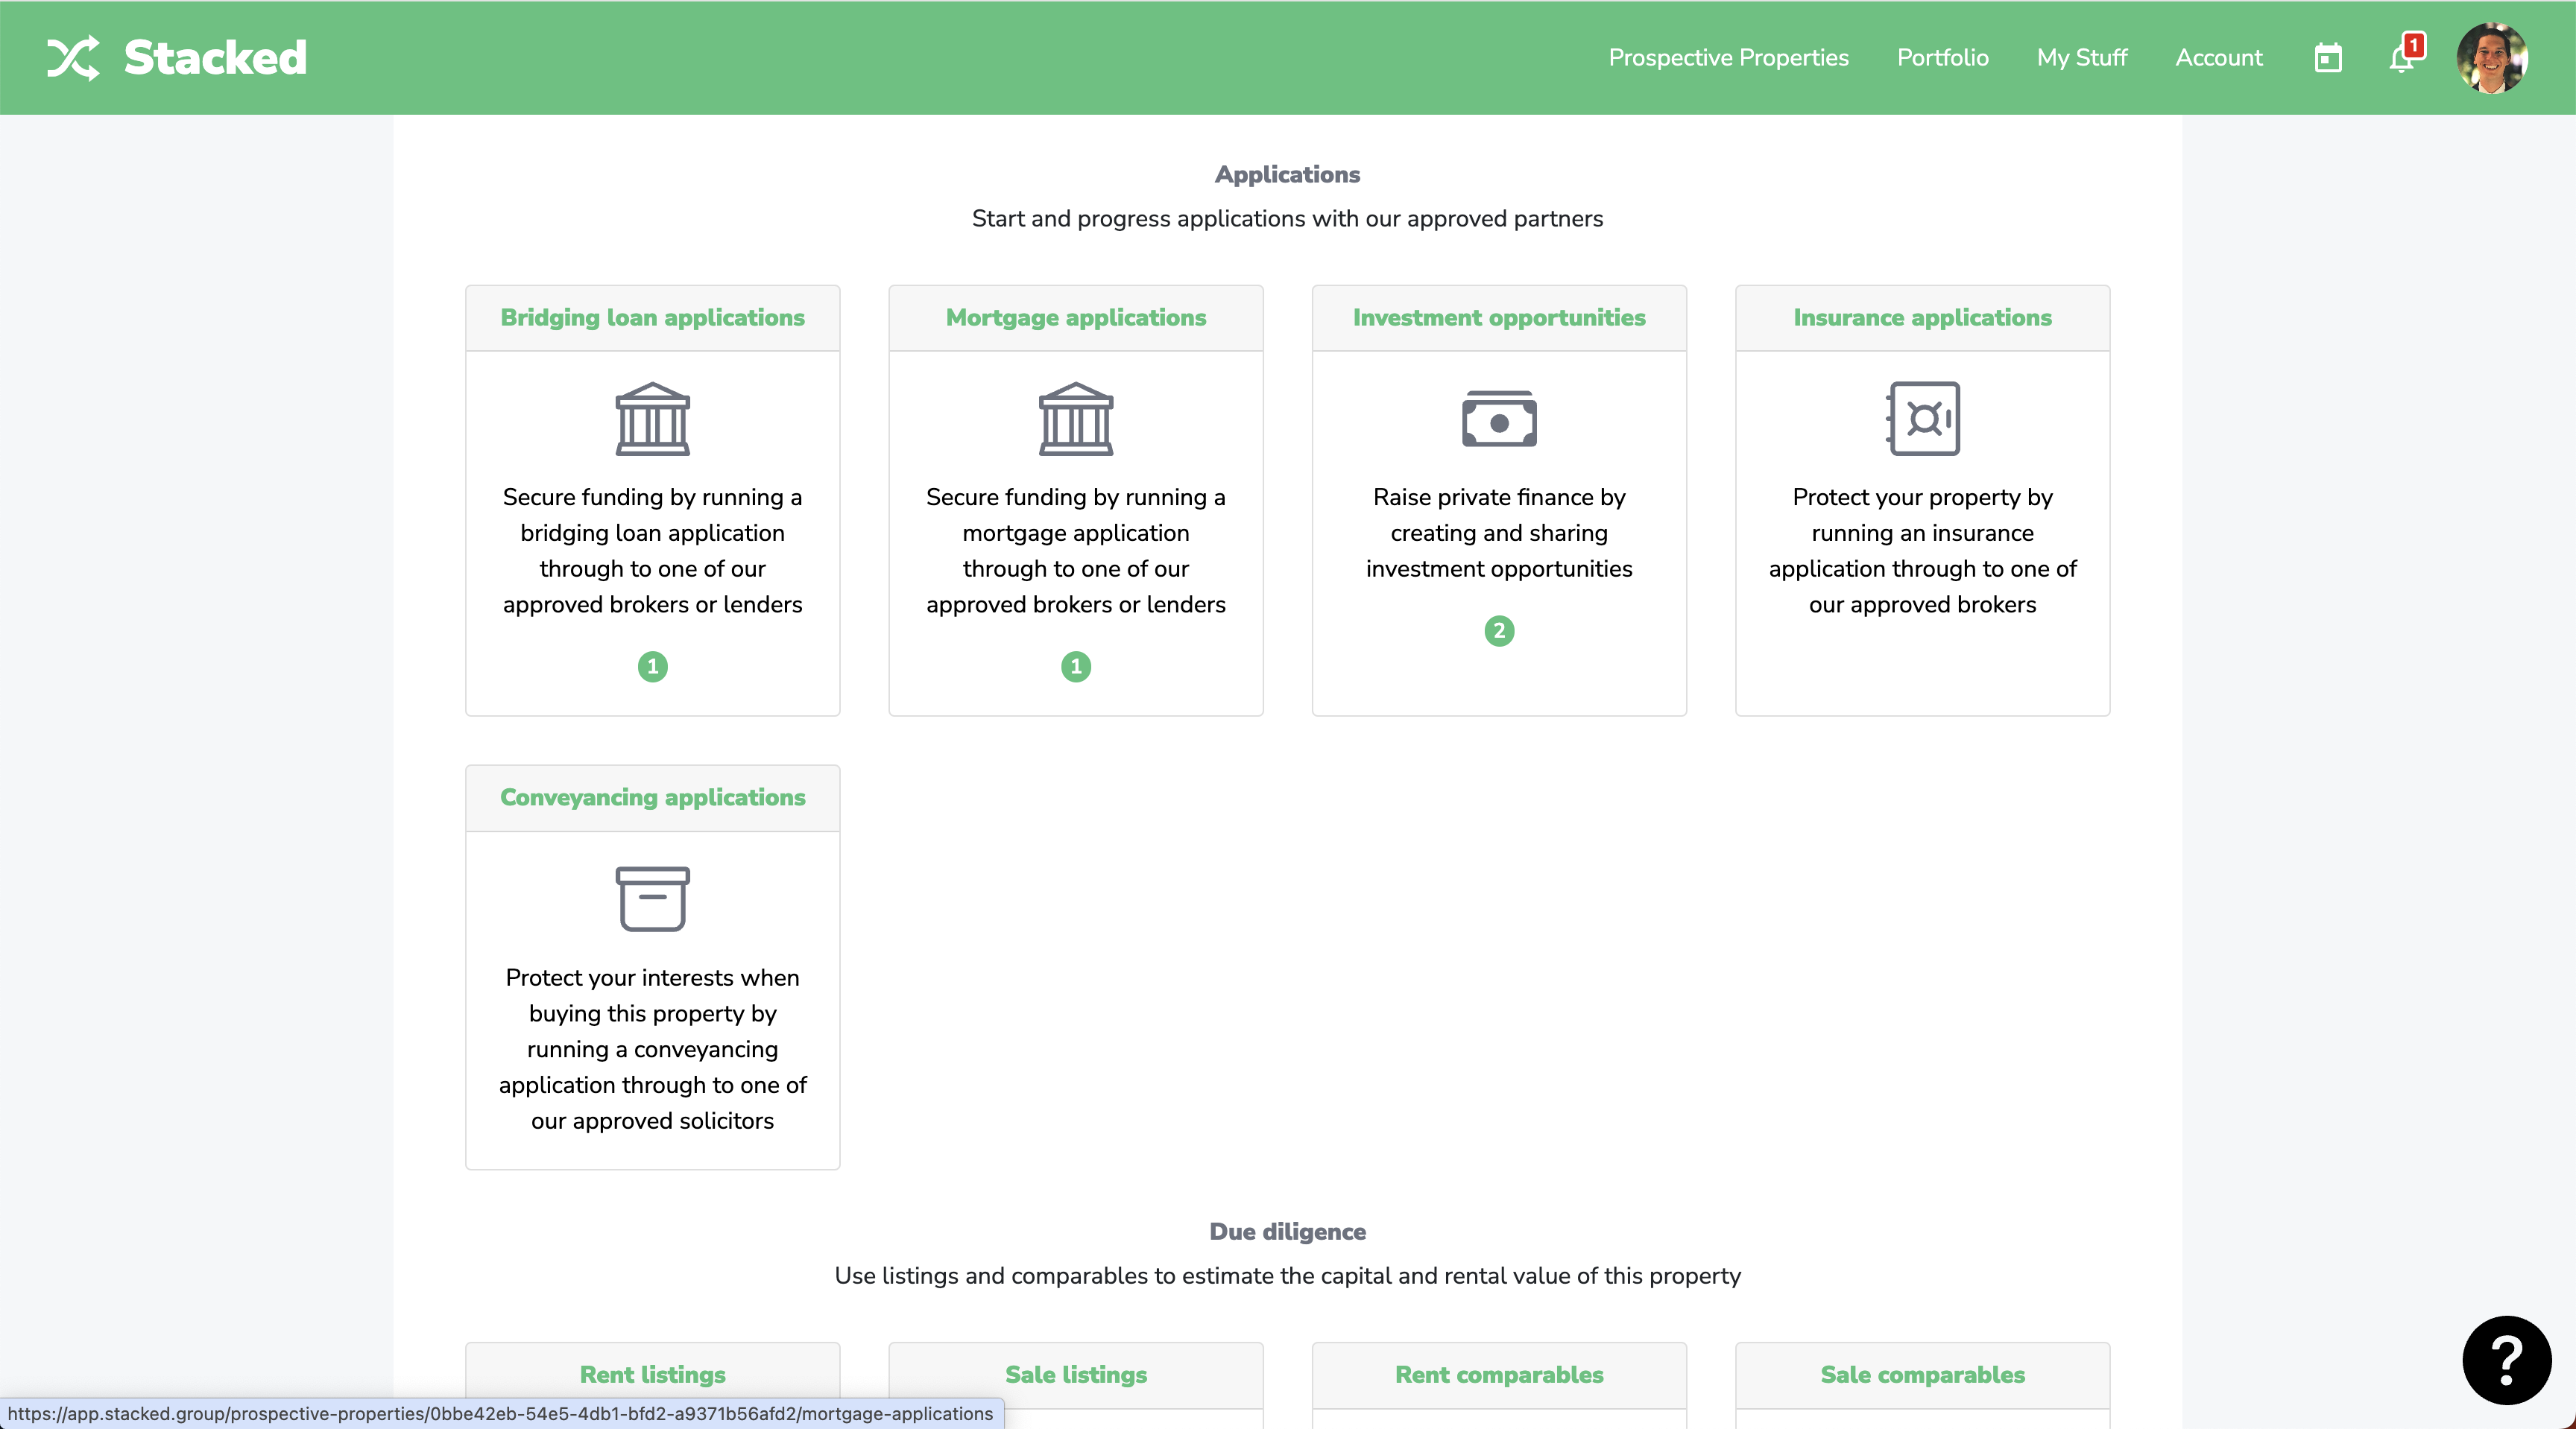The height and width of the screenshot is (1429, 2576).
Task: Click the Stacked shuffle logo icon
Action: (x=73, y=58)
